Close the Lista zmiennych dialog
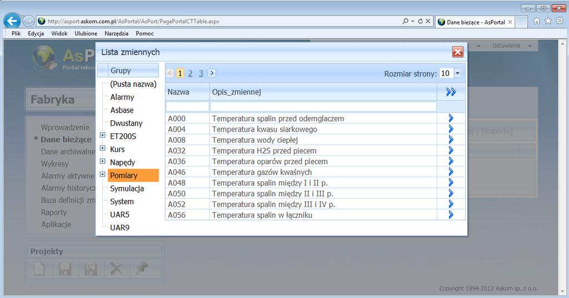Image resolution: width=569 pixels, height=298 pixels. click(458, 52)
